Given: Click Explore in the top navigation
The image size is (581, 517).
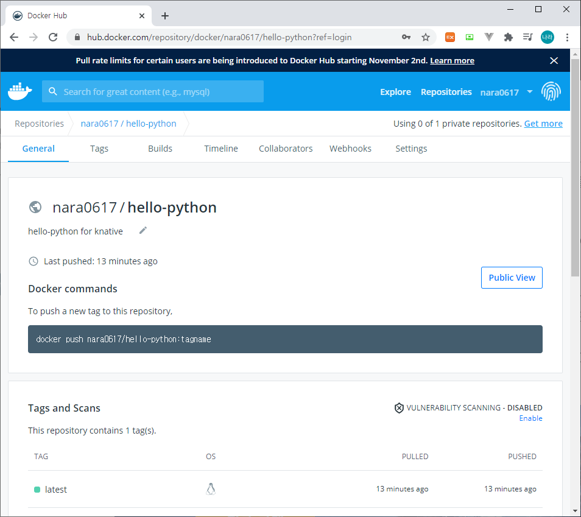Looking at the screenshot, I should point(395,92).
